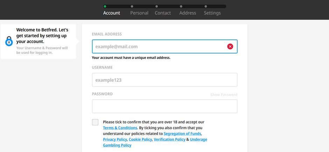
Task: Click the Address progress dot
Action: coord(181,7)
